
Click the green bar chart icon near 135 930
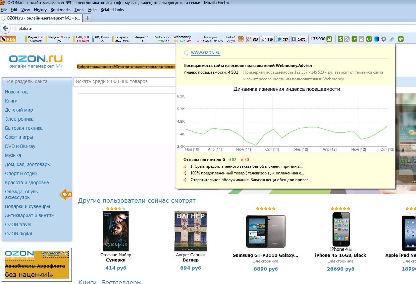(x=329, y=39)
